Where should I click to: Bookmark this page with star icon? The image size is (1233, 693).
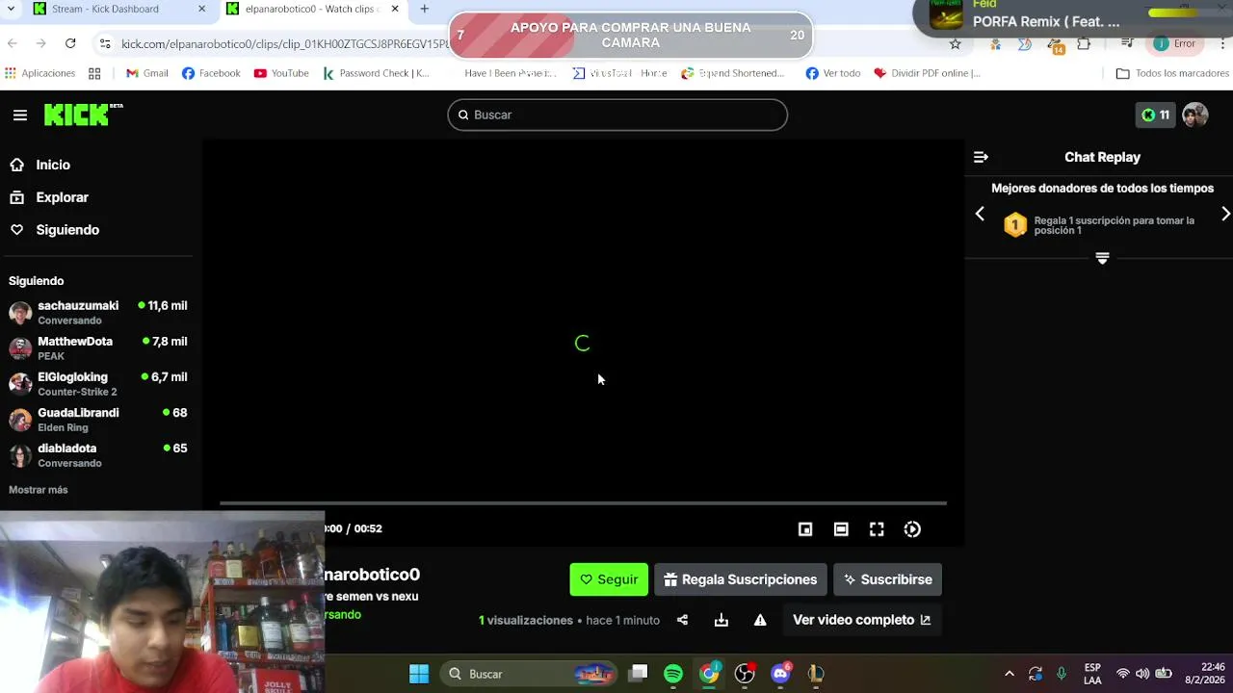[956, 43]
